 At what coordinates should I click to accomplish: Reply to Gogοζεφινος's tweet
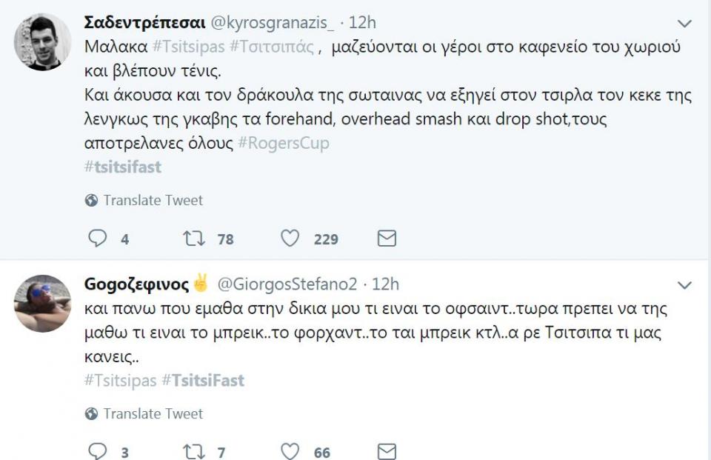click(99, 450)
